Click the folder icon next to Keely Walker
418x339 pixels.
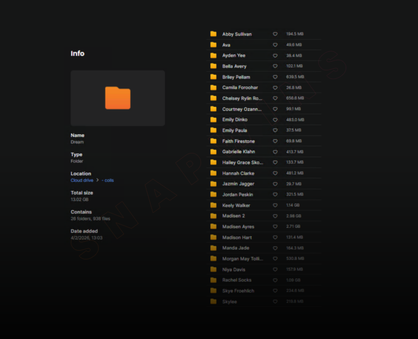[x=213, y=205]
